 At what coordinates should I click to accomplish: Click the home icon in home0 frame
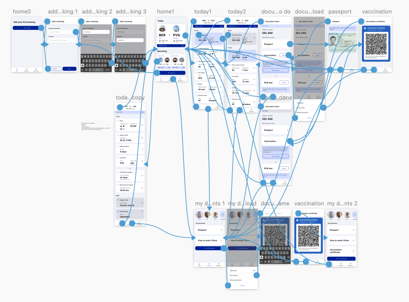coord(17,69)
